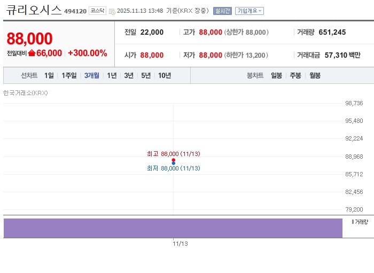Viewport: 374px width, 273px height.
Task: Select the 3개월 line chart period
Action: coord(91,75)
